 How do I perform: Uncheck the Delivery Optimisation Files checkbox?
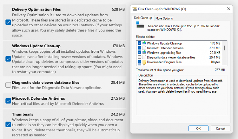pyautogui.click(x=8, y=22)
